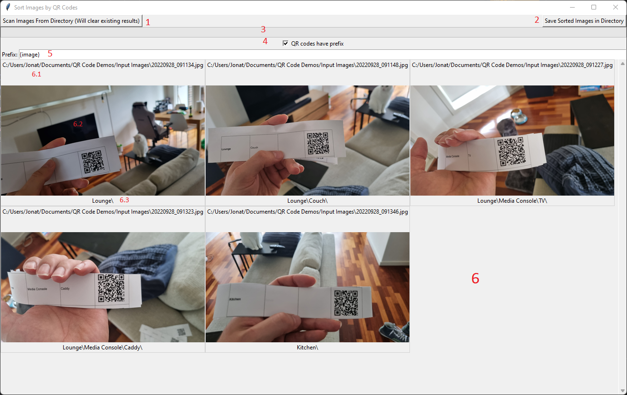Viewport: 627px width, 395px height.
Task: Select the 20220928_091323.jpg image thumbnail
Action: pos(103,287)
